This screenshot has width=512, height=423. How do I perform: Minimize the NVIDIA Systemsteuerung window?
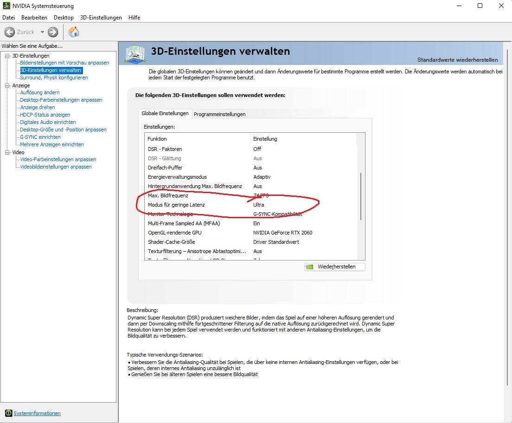(459, 6)
